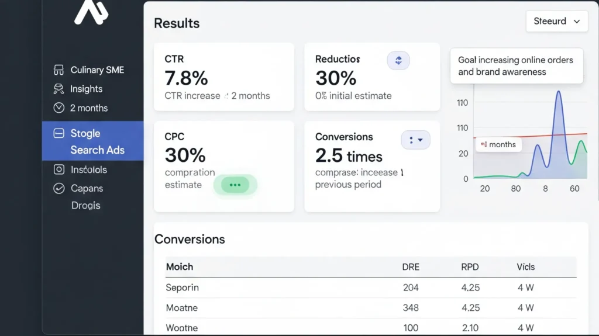Screen dimensions: 599x336
Task: Click the Capans checkmark icon
Action: 58,188
